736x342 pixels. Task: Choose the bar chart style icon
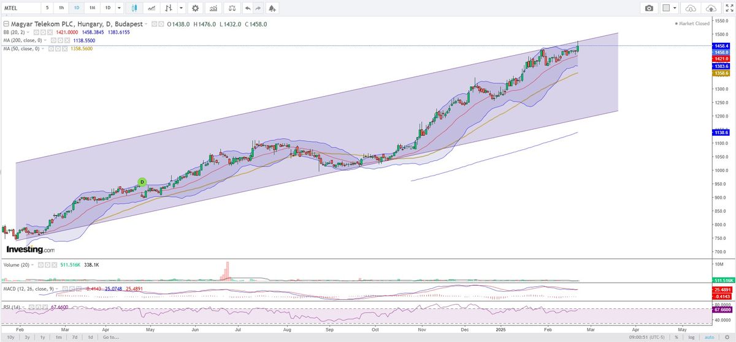(168, 8)
